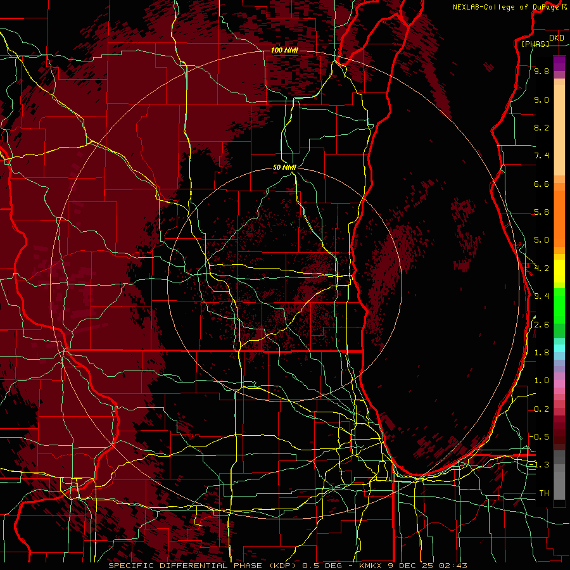This screenshot has height=570, width=570.
Task: Click the -0.5 value on color scale
Action: 539,437
